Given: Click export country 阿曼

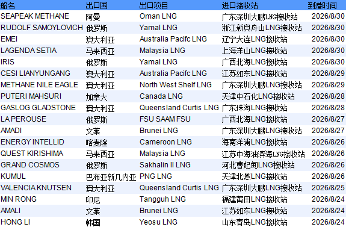Looking at the screenshot, I should (93, 17).
